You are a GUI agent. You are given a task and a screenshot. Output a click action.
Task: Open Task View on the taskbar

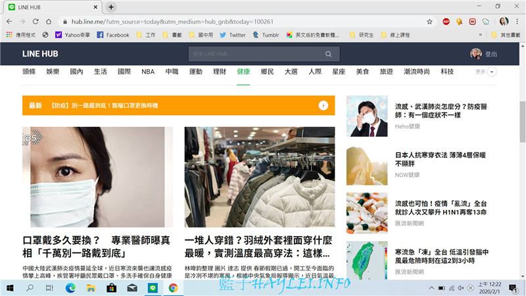[x=49, y=288]
